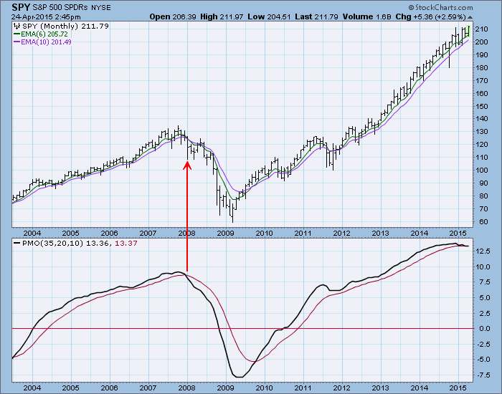This screenshot has height=394, width=502.
Task: Click the bar-chart type icon before SPY (Monthly)
Action: pos(17,27)
